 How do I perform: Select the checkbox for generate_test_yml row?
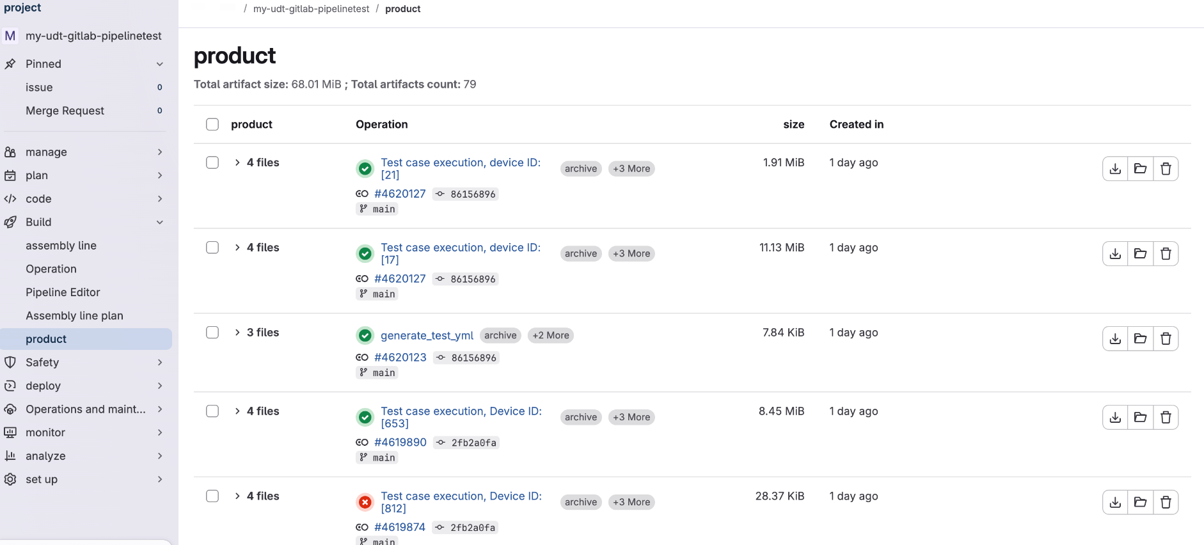212,333
